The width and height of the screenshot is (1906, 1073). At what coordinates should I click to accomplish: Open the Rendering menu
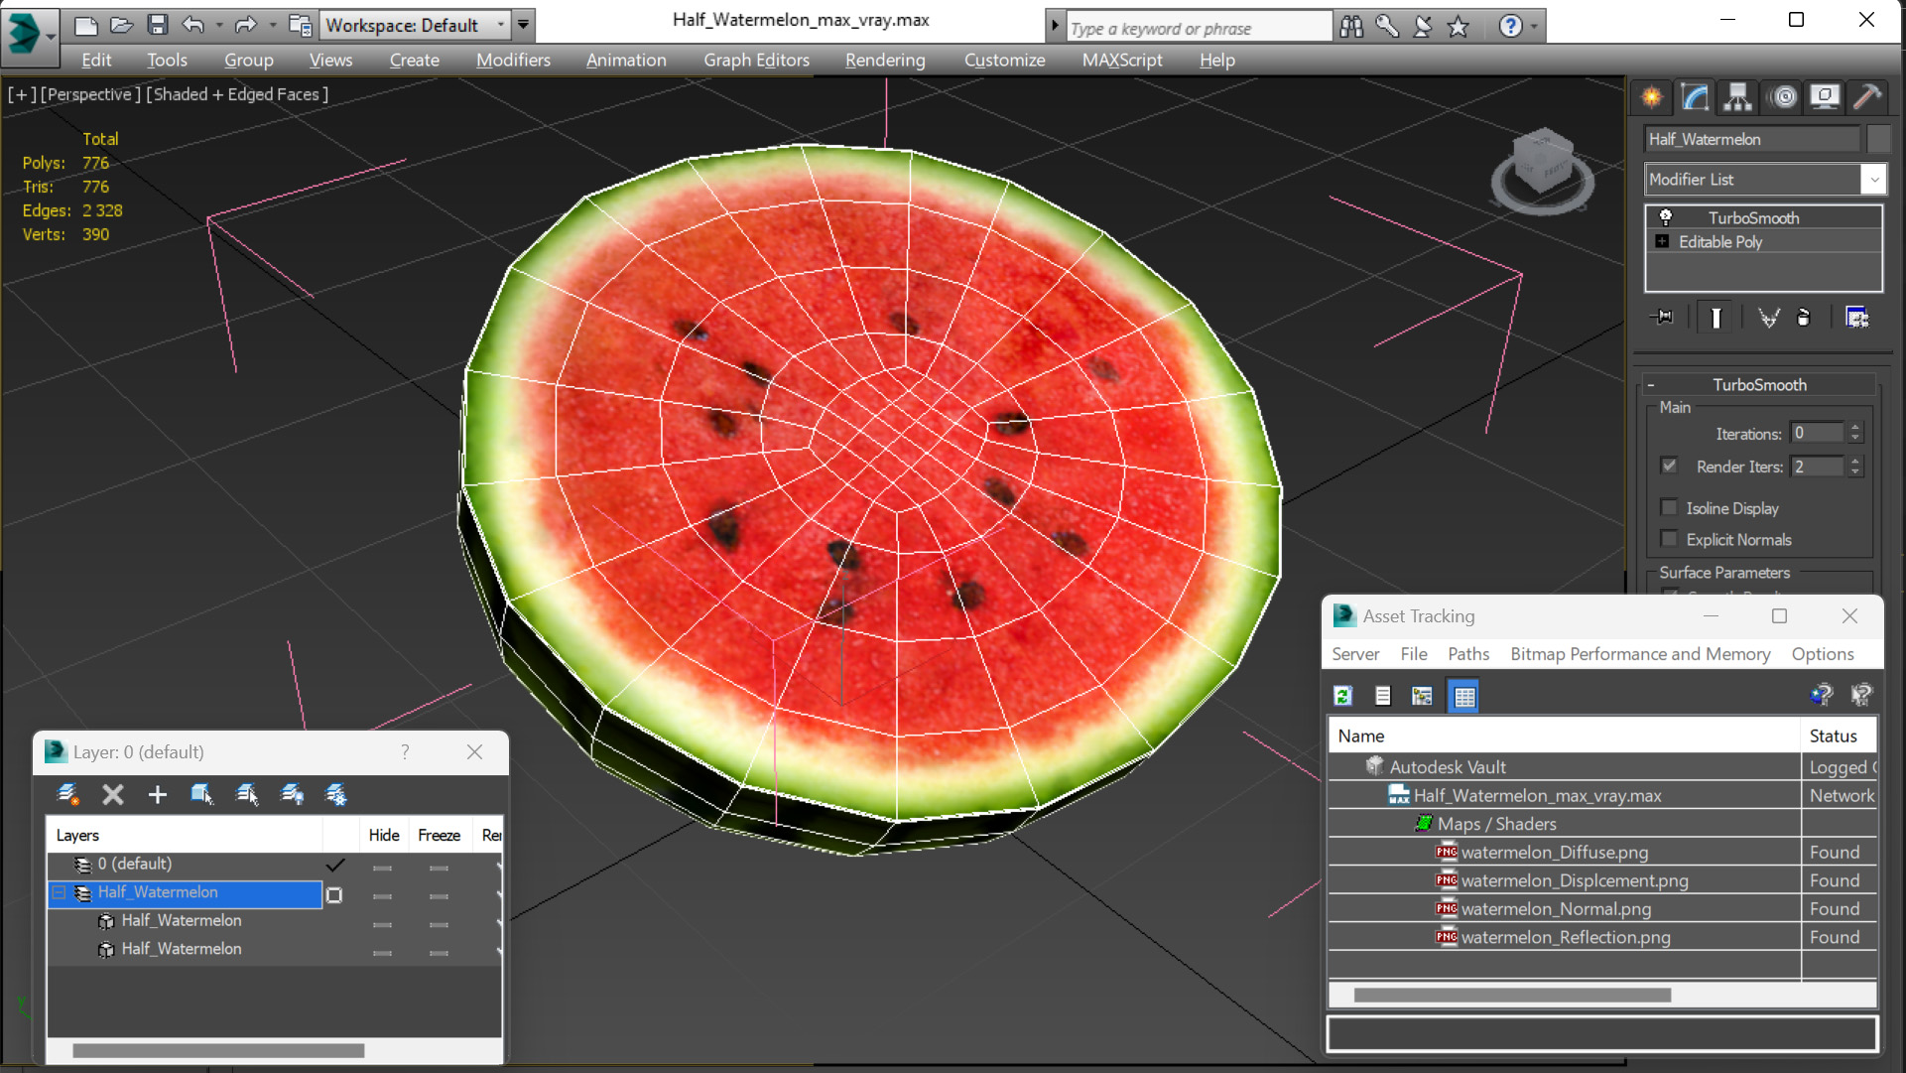(885, 60)
